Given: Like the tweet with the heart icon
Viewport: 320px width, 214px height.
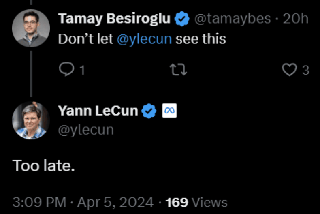Looking at the screenshot, I should click(x=289, y=70).
